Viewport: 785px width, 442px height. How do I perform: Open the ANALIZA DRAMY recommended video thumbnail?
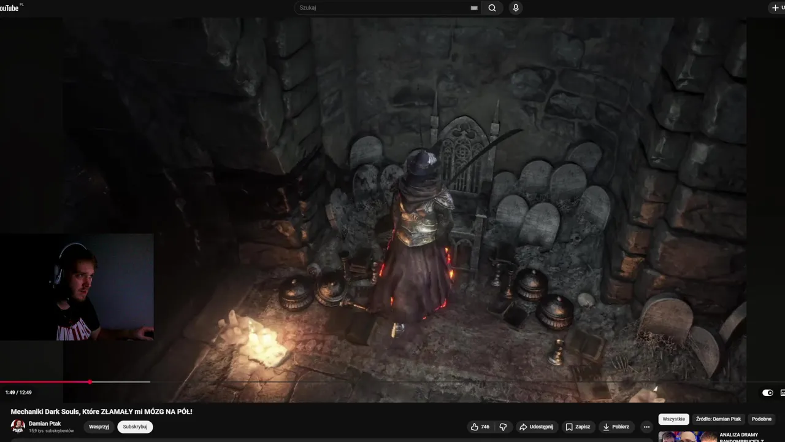tap(687, 437)
